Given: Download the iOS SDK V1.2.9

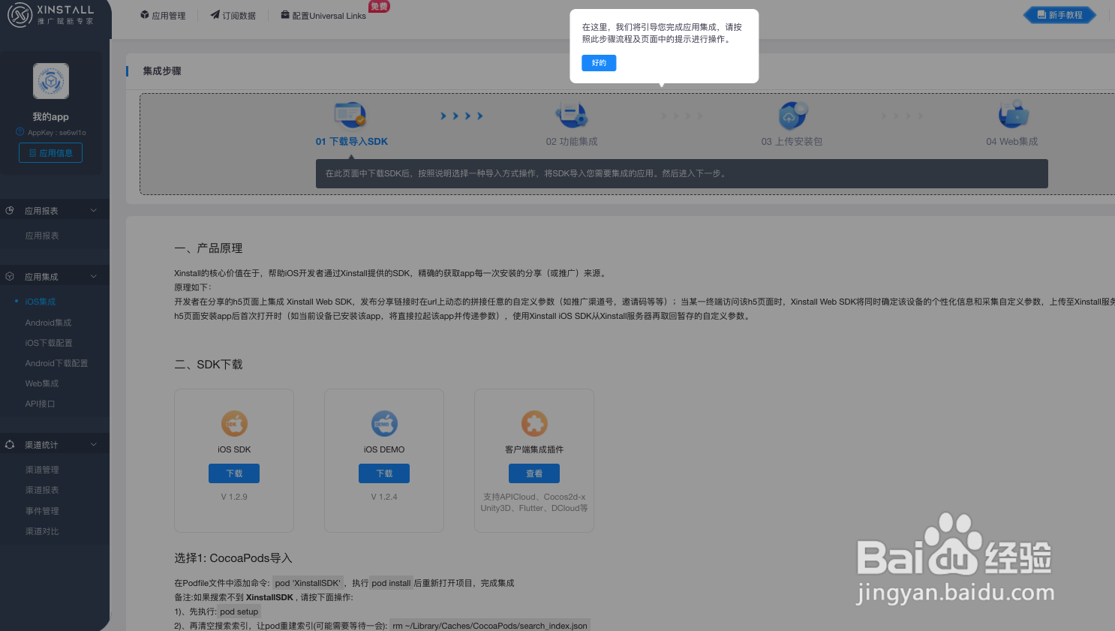Looking at the screenshot, I should tap(233, 473).
